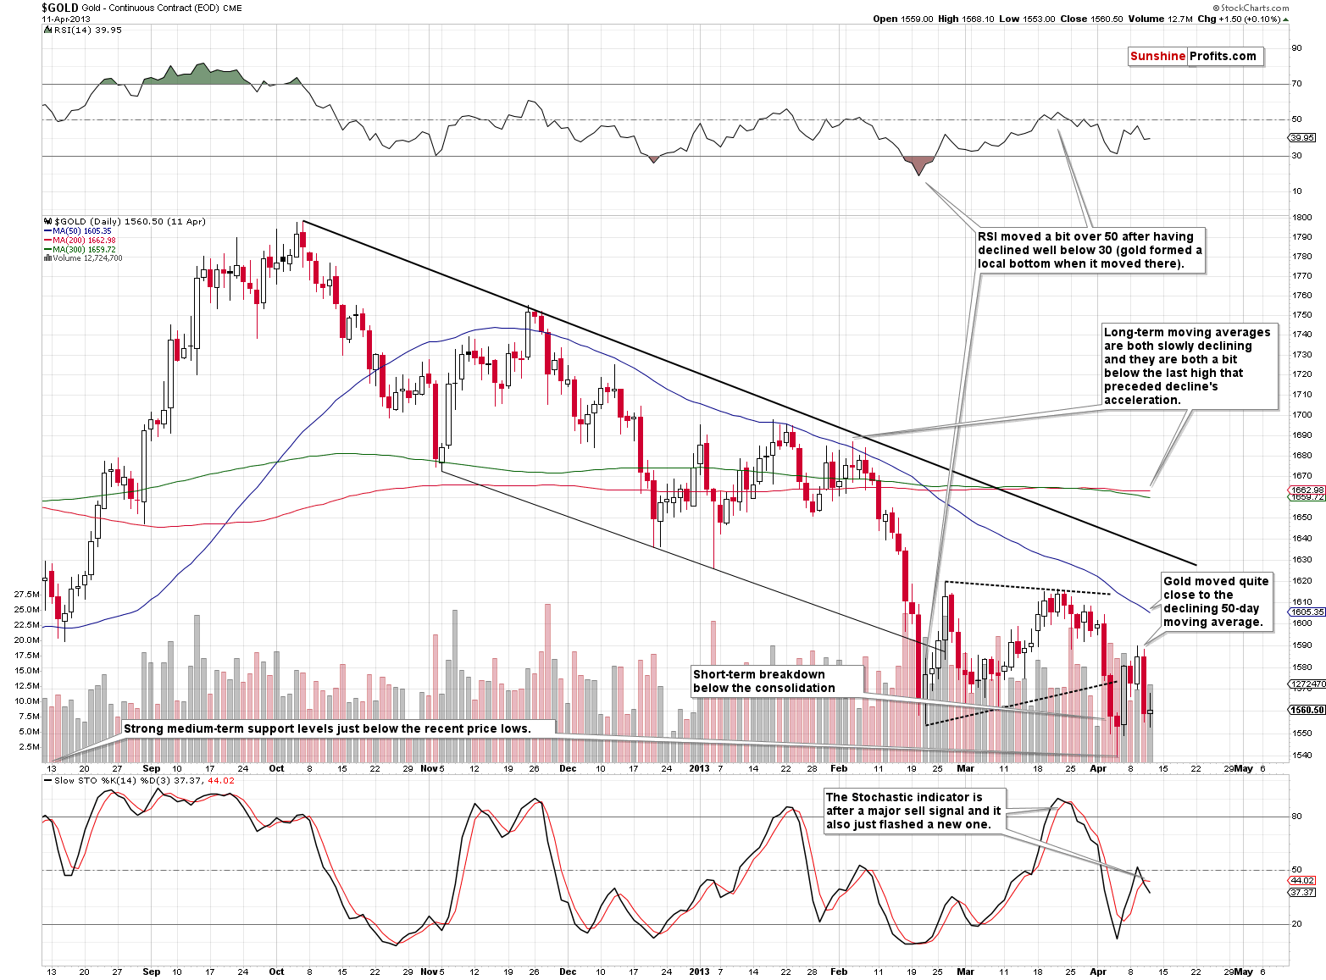
Task: Click the SunshineProfits.com logo box
Action: (x=1196, y=57)
